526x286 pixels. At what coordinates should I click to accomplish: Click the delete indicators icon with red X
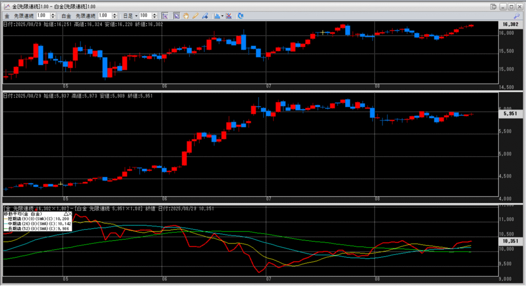click(229, 16)
